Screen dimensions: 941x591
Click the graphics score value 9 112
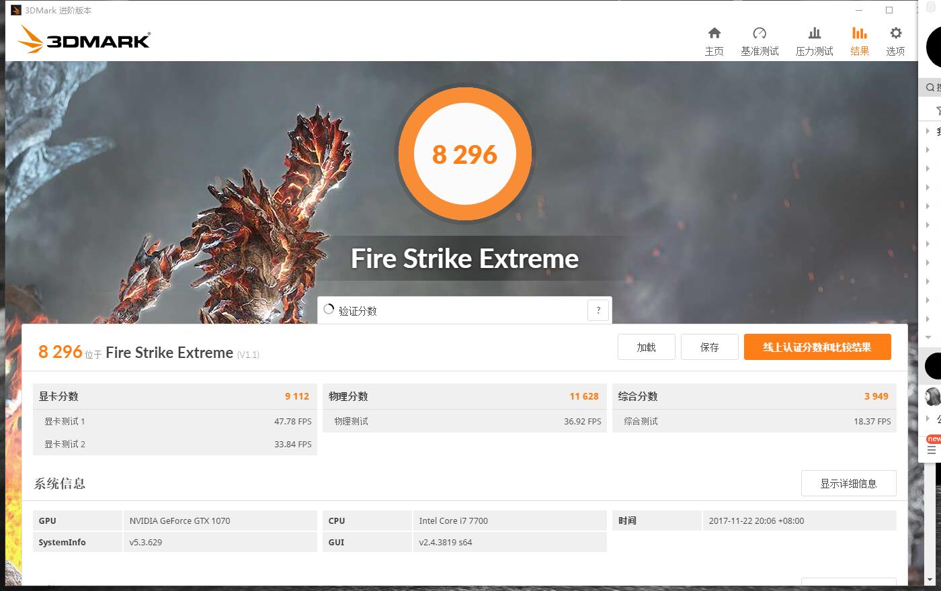(297, 396)
